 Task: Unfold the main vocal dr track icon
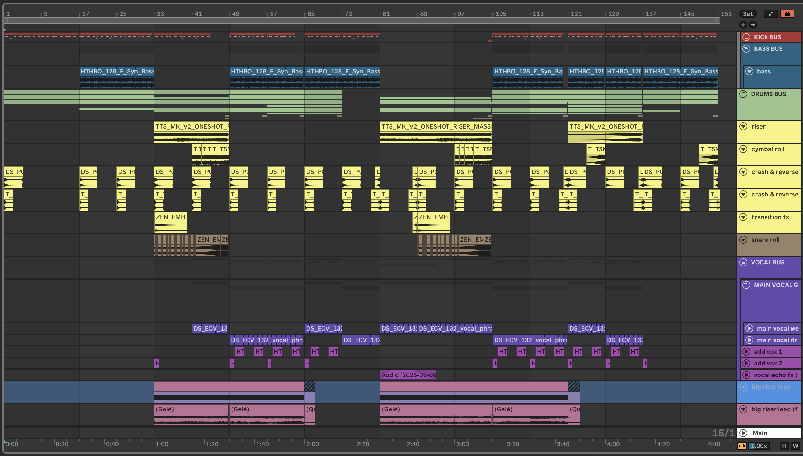tap(749, 340)
